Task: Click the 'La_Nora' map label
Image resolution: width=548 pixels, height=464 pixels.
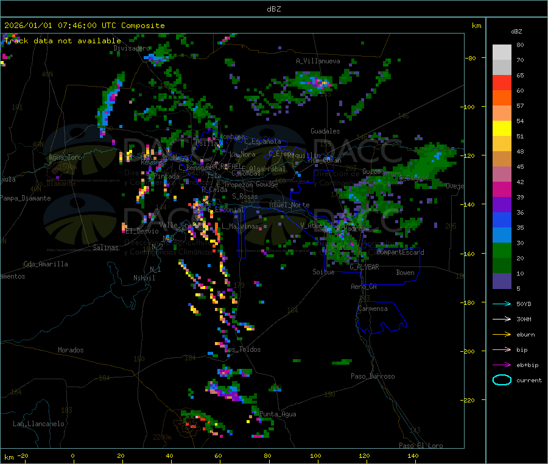Action: click(x=242, y=154)
